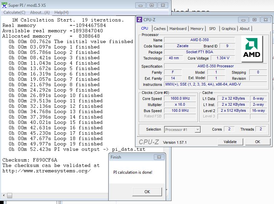Click the Name field showing AMD E-350
This screenshot has width=274, height=204.
(199, 40)
